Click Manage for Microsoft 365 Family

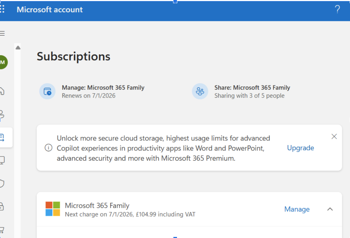[x=297, y=209]
